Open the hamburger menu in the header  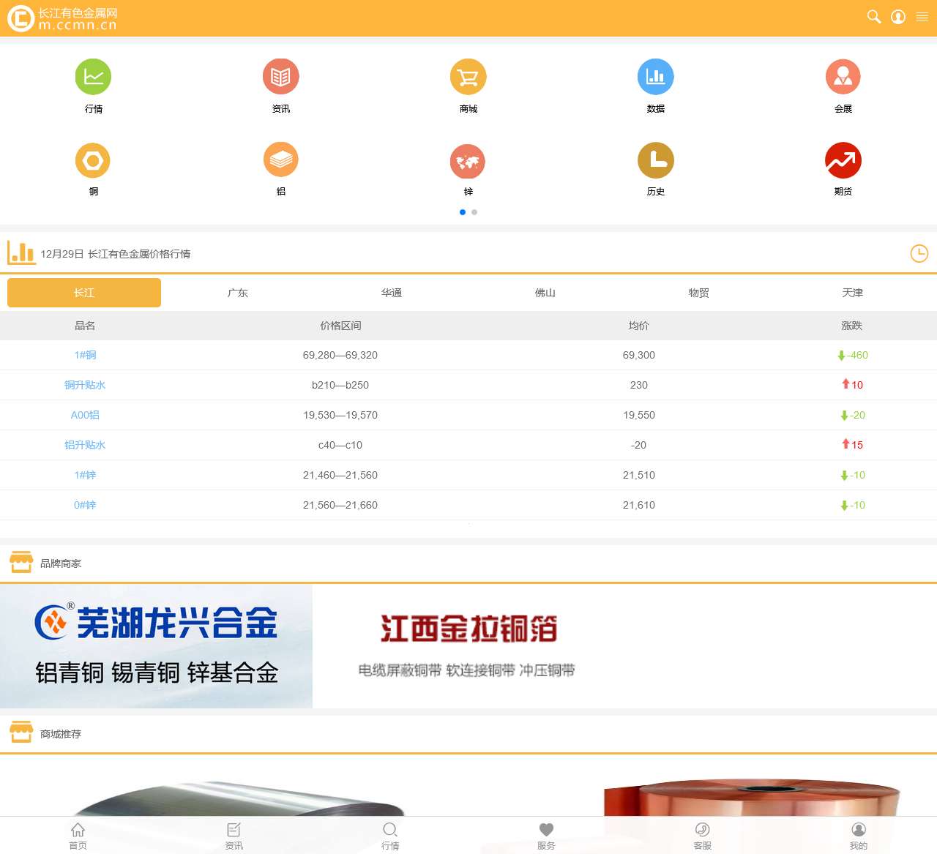(x=922, y=16)
